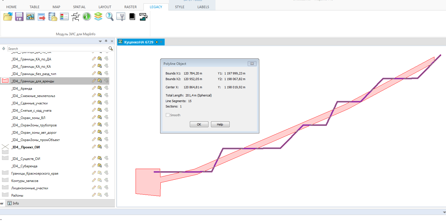The image size is (446, 222).
Task: Click the gray style swatch of _ID4__Существ_ОИ
Action: tap(5, 158)
